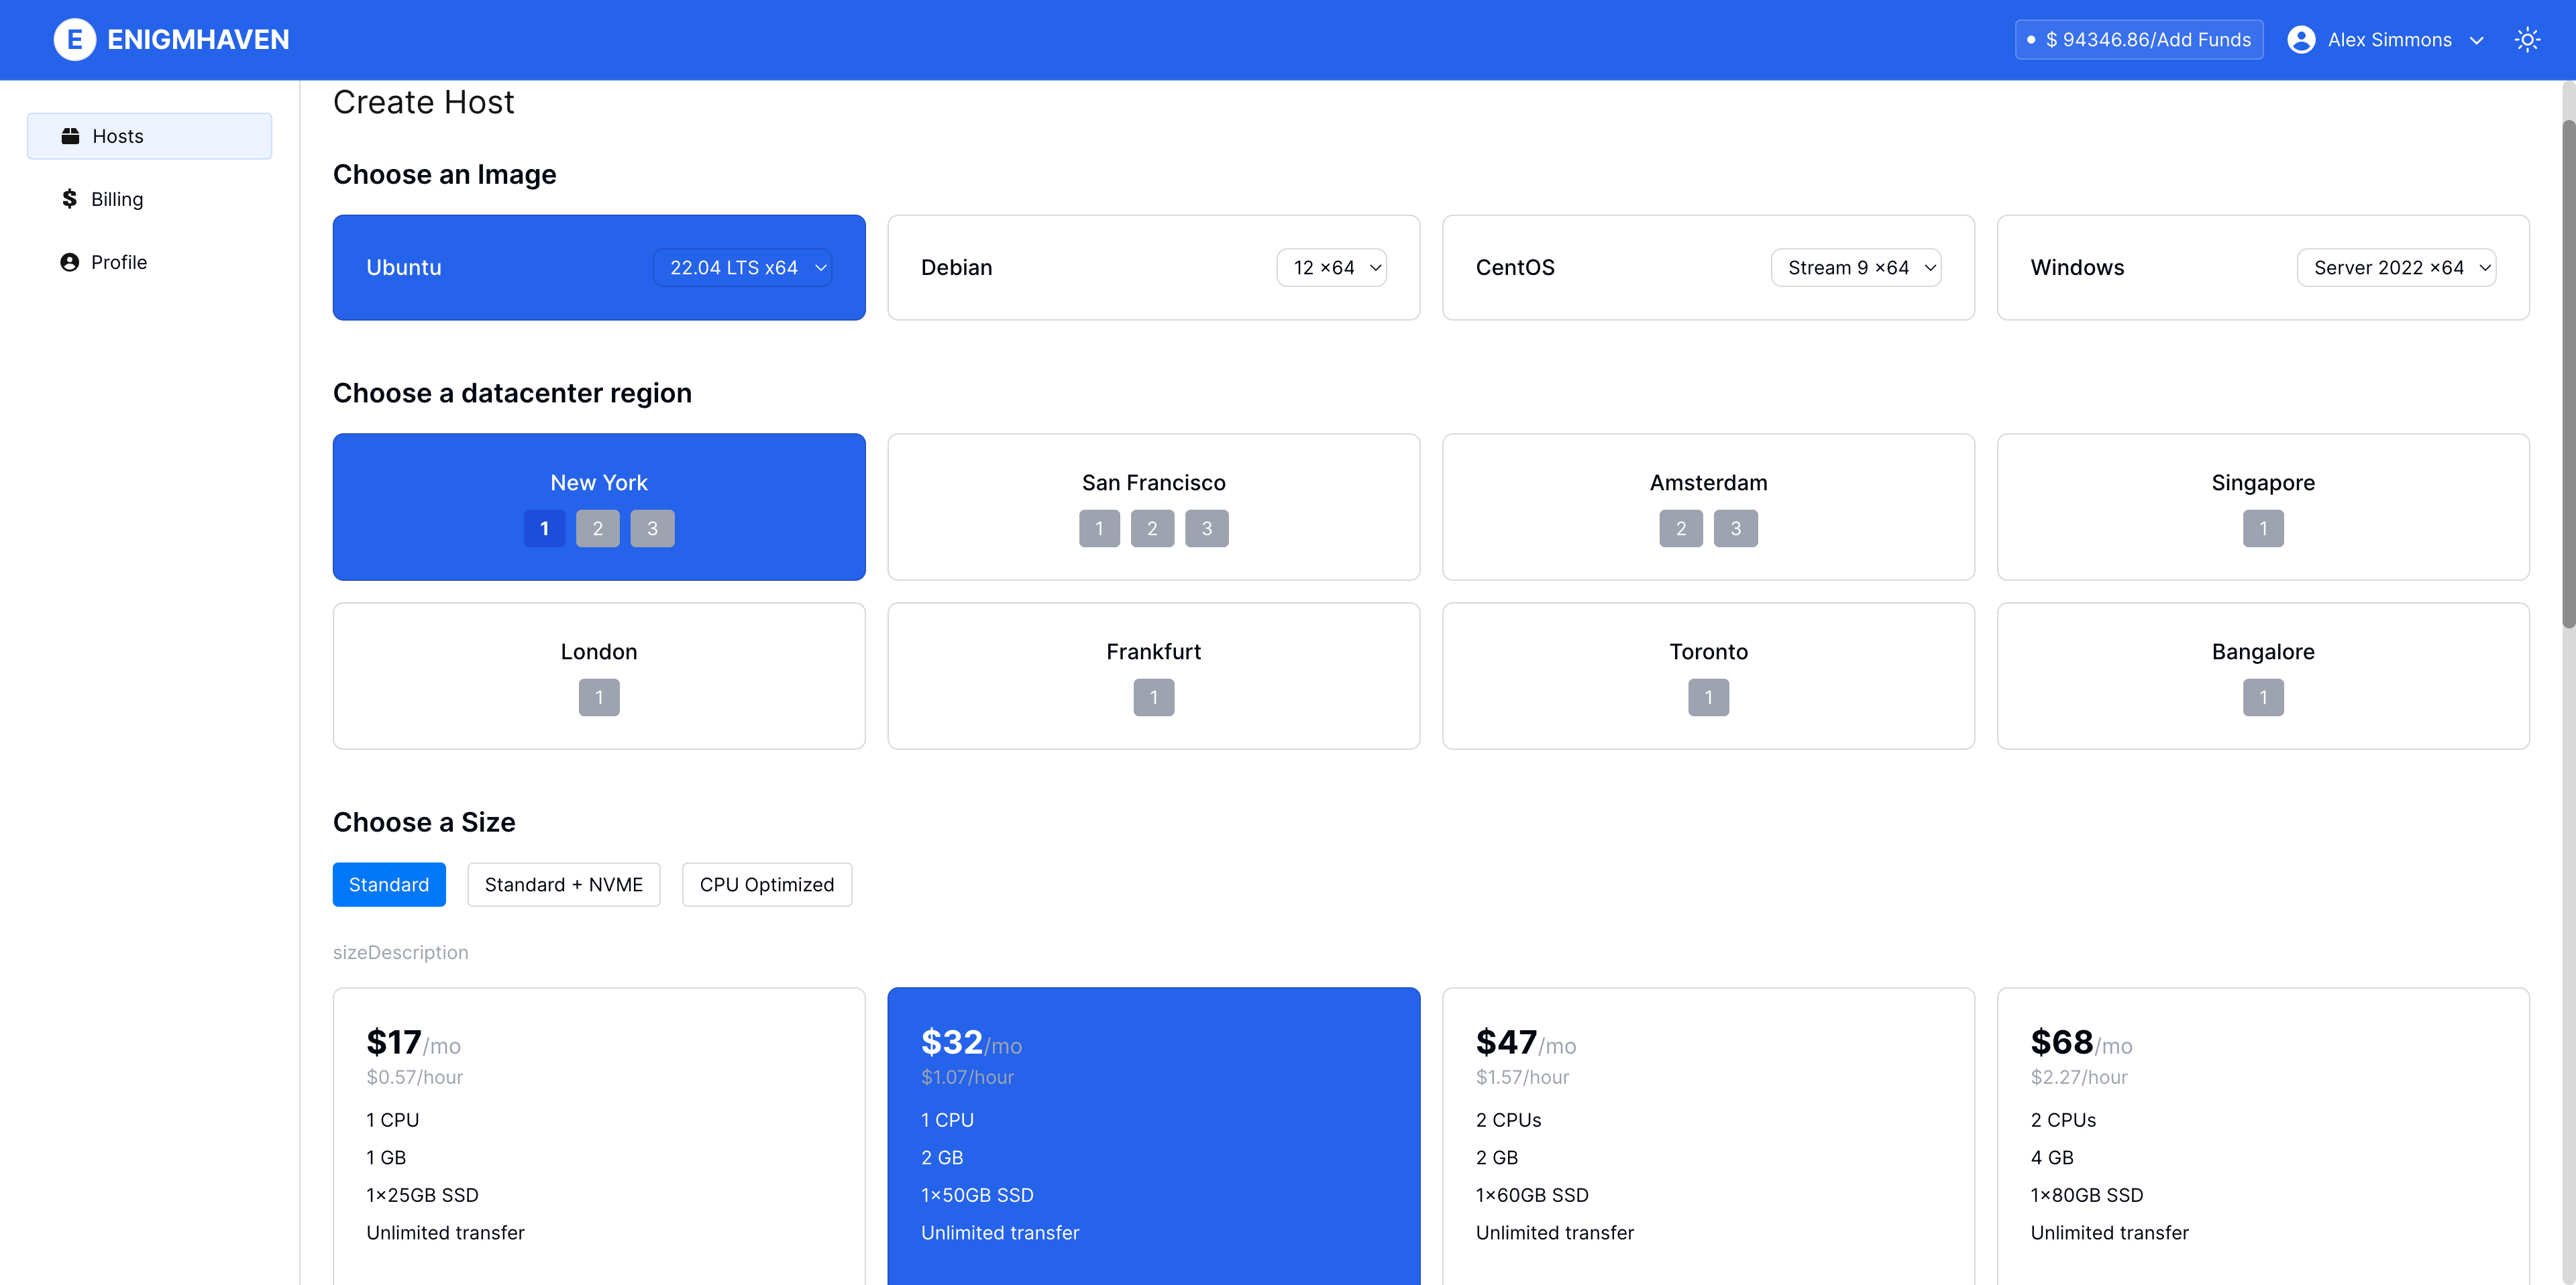Open the Debian 12 x64 version dropdown
Viewport: 2576px width, 1285px height.
pyautogui.click(x=1331, y=268)
